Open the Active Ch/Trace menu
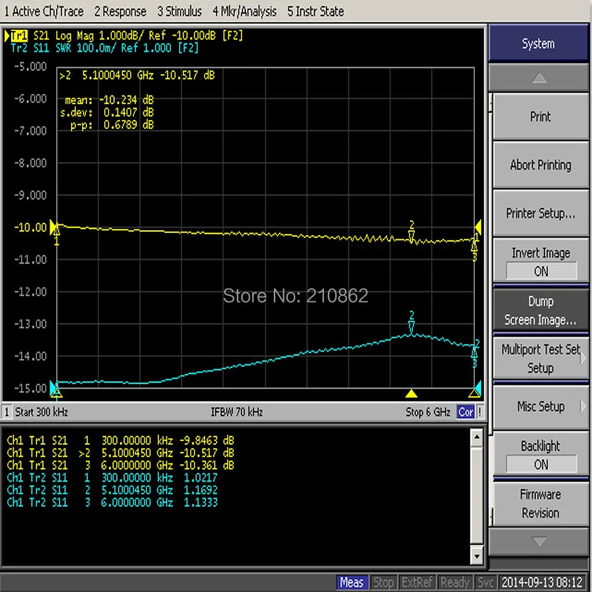Image resolution: width=592 pixels, height=592 pixels. click(44, 11)
